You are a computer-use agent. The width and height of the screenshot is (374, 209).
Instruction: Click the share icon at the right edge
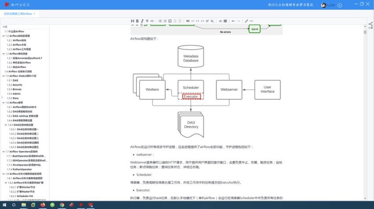coord(370,24)
